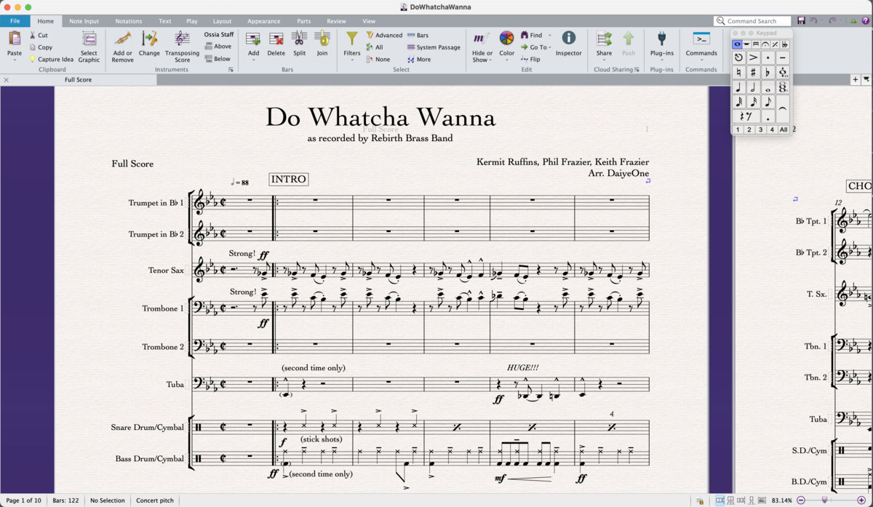
Task: Toggle Ossia Staff Above
Action: pyautogui.click(x=218, y=46)
